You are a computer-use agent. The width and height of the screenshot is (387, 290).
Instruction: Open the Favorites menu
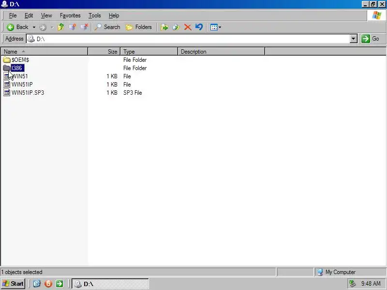pyautogui.click(x=70, y=15)
